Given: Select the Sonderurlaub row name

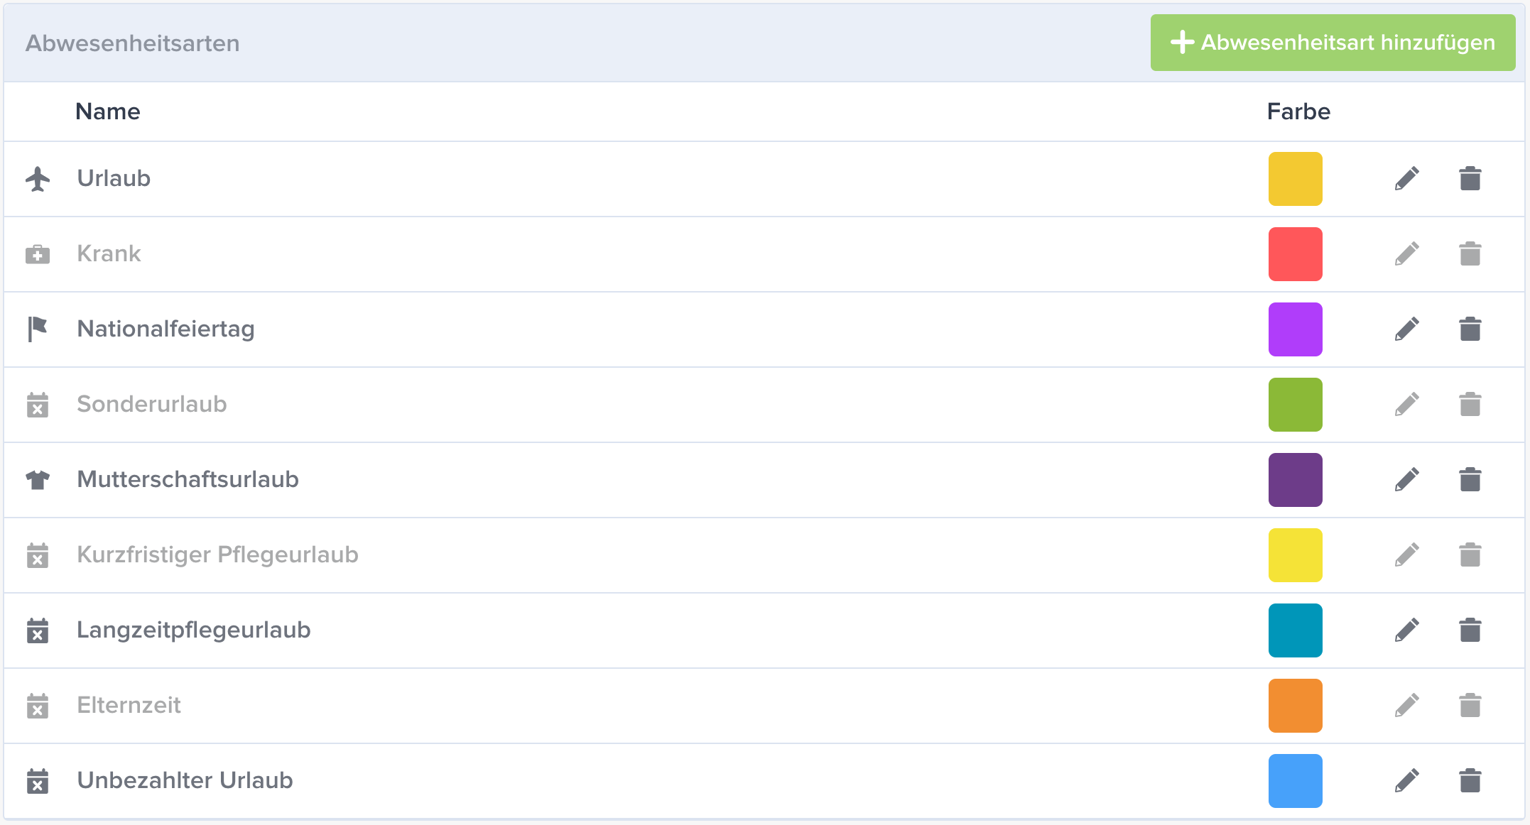Looking at the screenshot, I should pyautogui.click(x=152, y=404).
